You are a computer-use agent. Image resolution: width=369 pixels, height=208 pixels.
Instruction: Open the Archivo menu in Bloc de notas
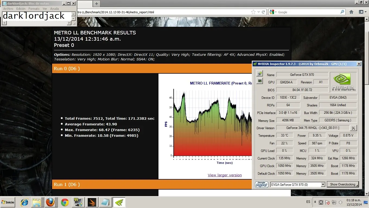[8, 9]
